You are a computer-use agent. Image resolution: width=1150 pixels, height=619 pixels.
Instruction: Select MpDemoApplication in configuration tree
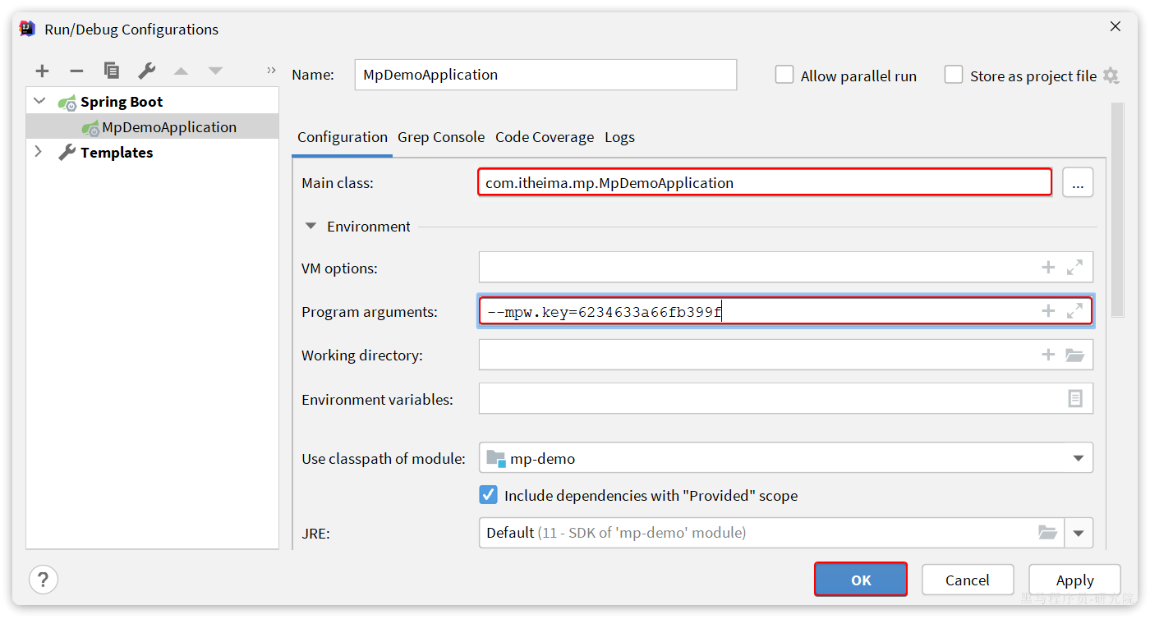pyautogui.click(x=153, y=126)
